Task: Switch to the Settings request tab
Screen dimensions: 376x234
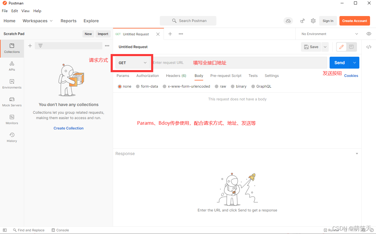Action: click(272, 76)
